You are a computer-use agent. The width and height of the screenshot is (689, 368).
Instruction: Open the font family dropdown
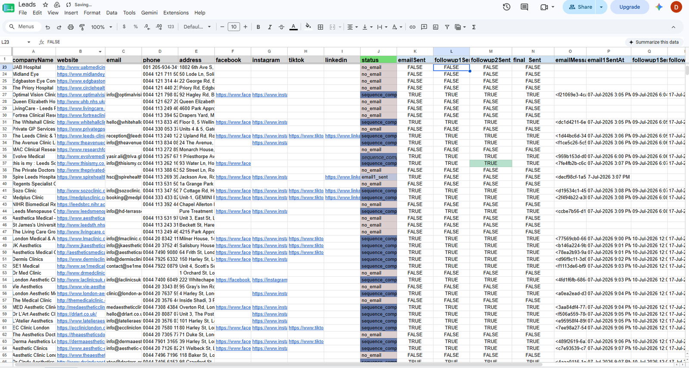coord(197,27)
